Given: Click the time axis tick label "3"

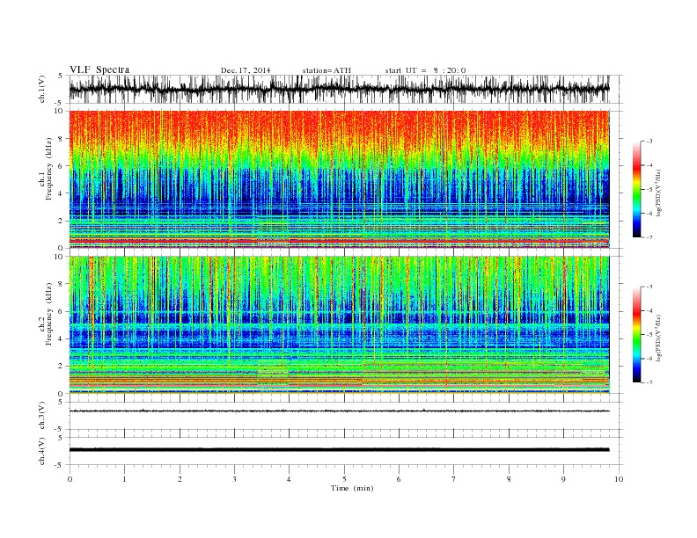Looking at the screenshot, I should point(234,479).
